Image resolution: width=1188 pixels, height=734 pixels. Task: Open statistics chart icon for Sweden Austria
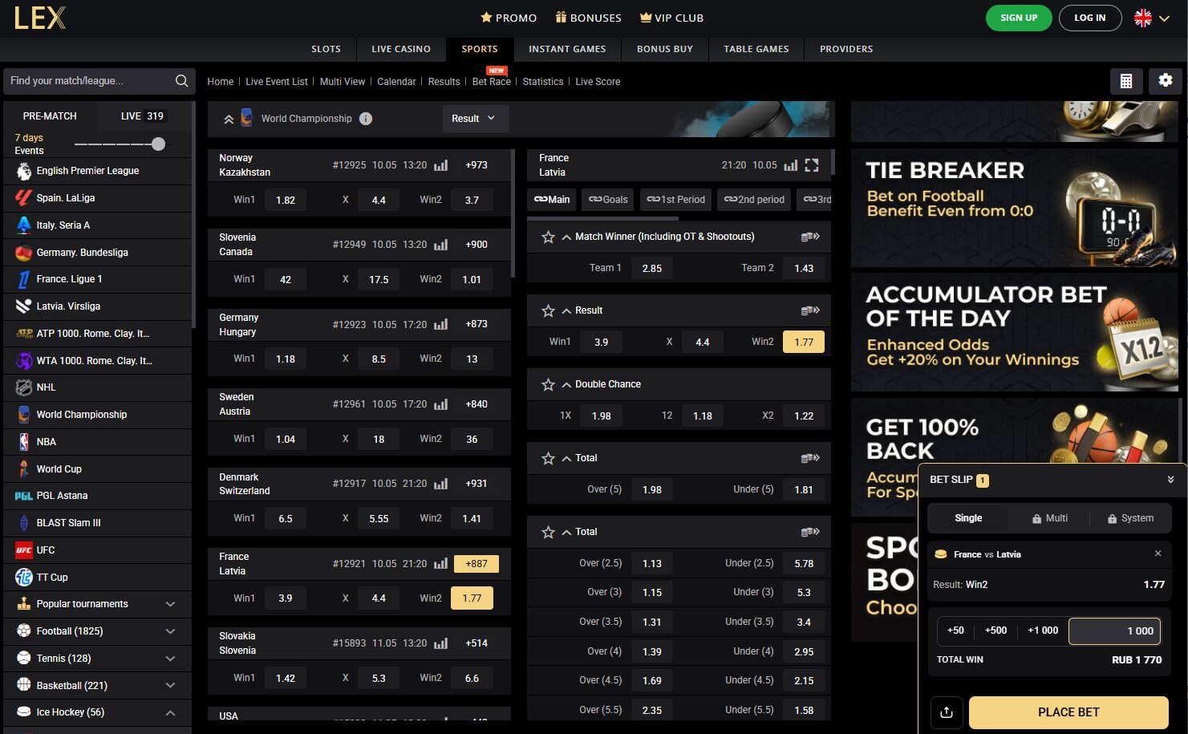(440, 404)
